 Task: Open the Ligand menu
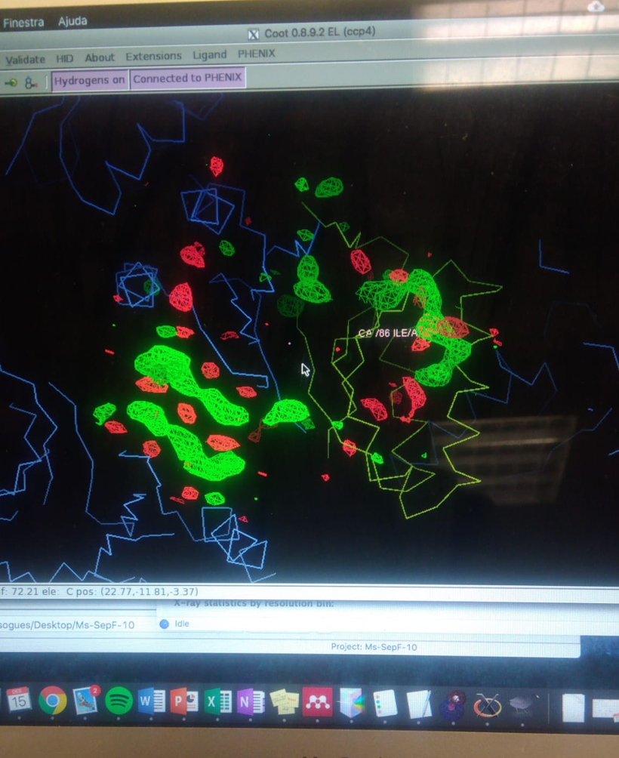209,54
